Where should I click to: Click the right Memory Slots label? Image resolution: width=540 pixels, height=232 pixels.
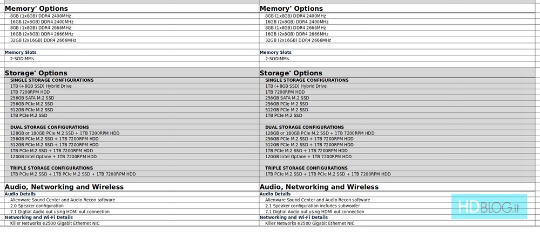276,52
